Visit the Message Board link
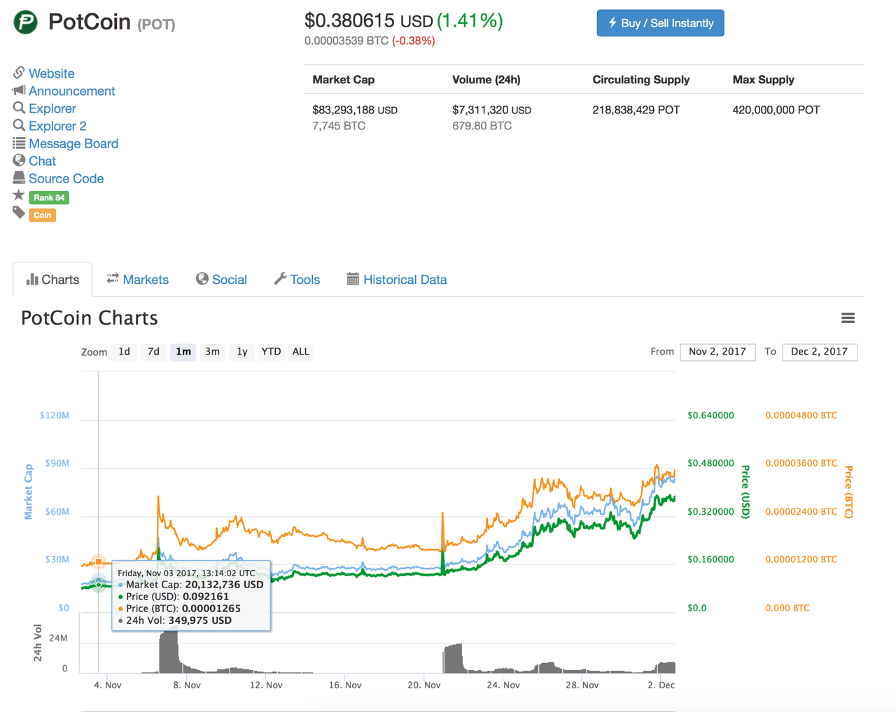896x712 pixels. point(73,143)
